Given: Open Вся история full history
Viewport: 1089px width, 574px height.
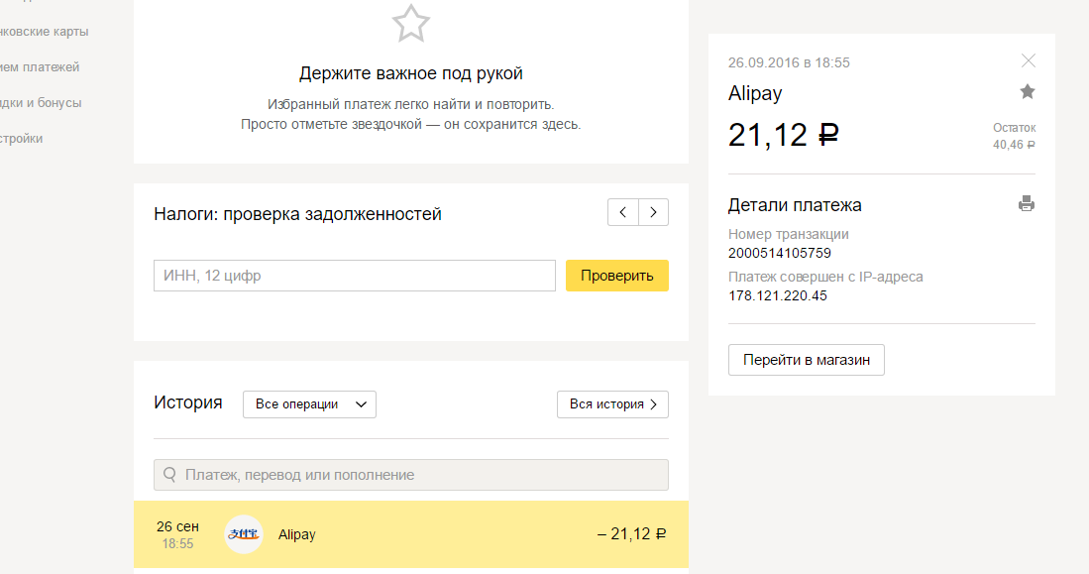Looking at the screenshot, I should click(x=612, y=404).
